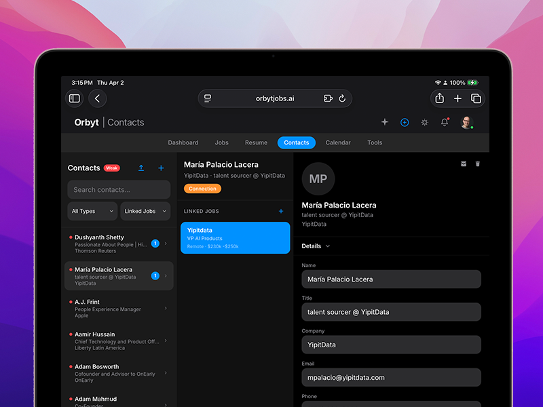Screen dimensions: 543x407
Task: Switch to the Tools tab
Action: [x=375, y=142]
